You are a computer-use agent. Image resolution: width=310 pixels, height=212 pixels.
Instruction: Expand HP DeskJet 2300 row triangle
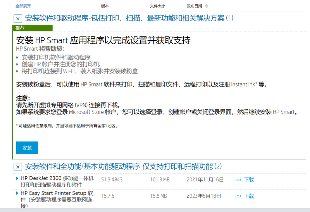(17, 179)
